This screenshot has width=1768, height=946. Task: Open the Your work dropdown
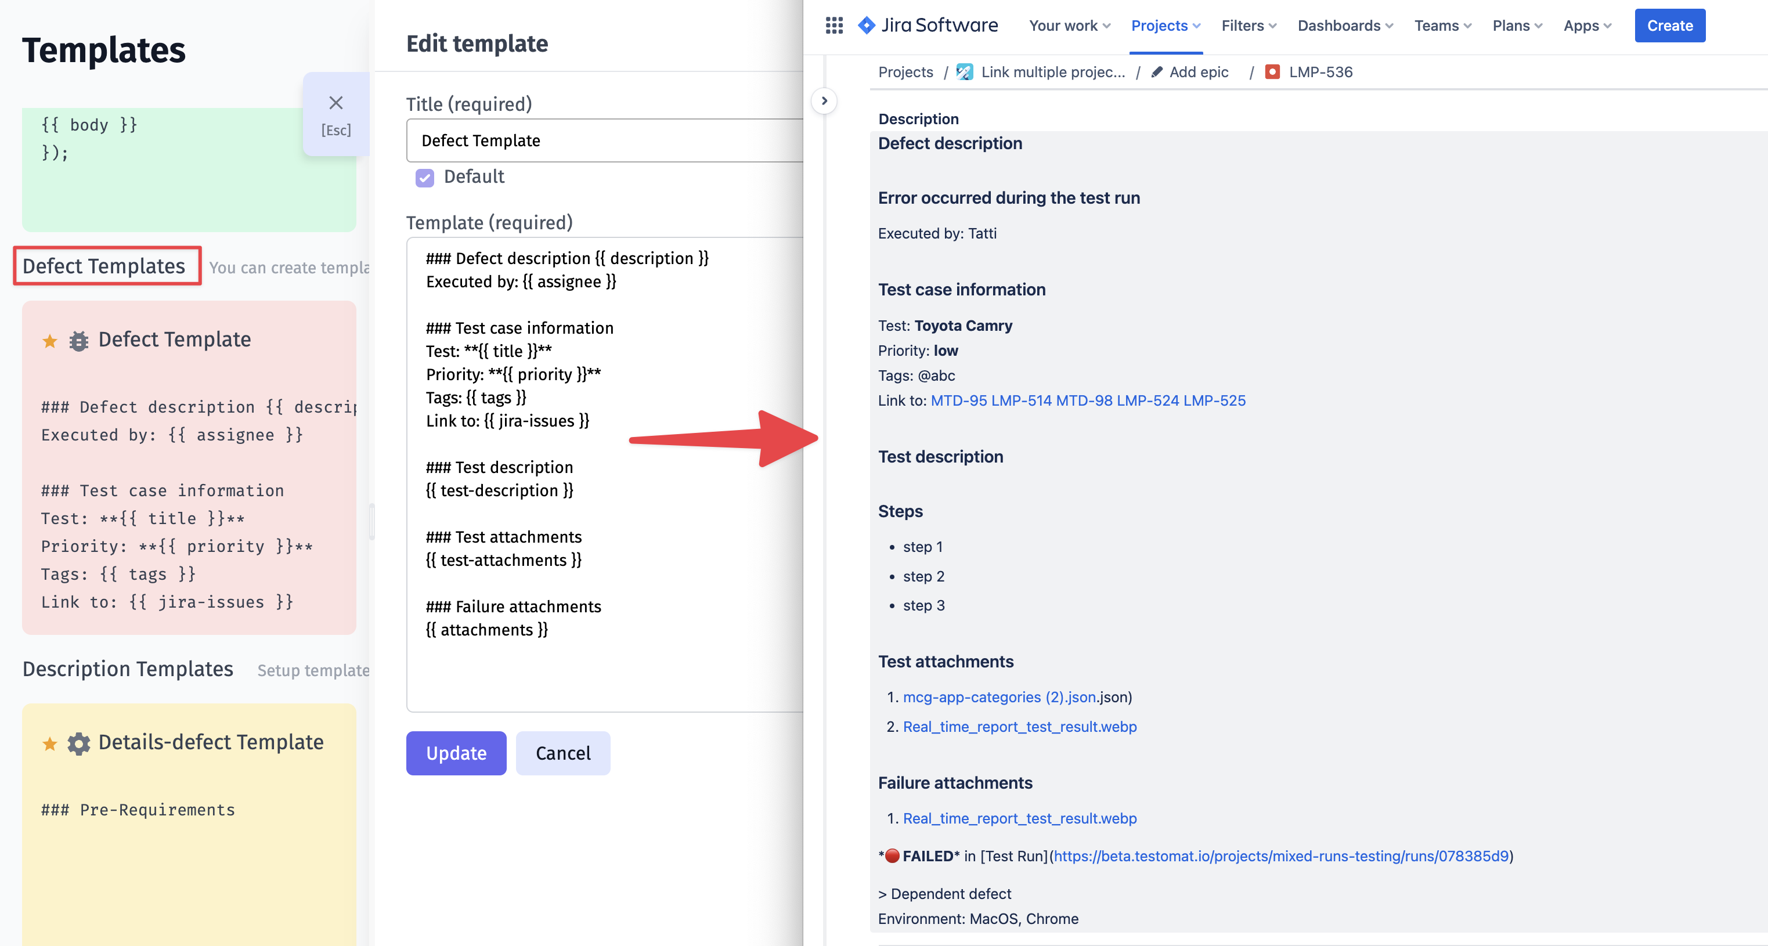(x=1069, y=26)
